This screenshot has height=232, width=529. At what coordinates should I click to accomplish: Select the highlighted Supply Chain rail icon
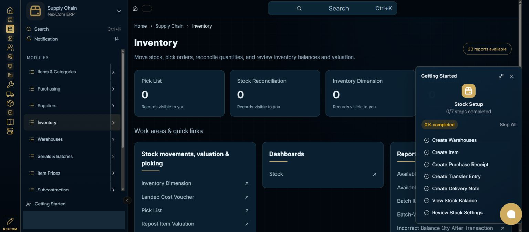[x=10, y=29]
